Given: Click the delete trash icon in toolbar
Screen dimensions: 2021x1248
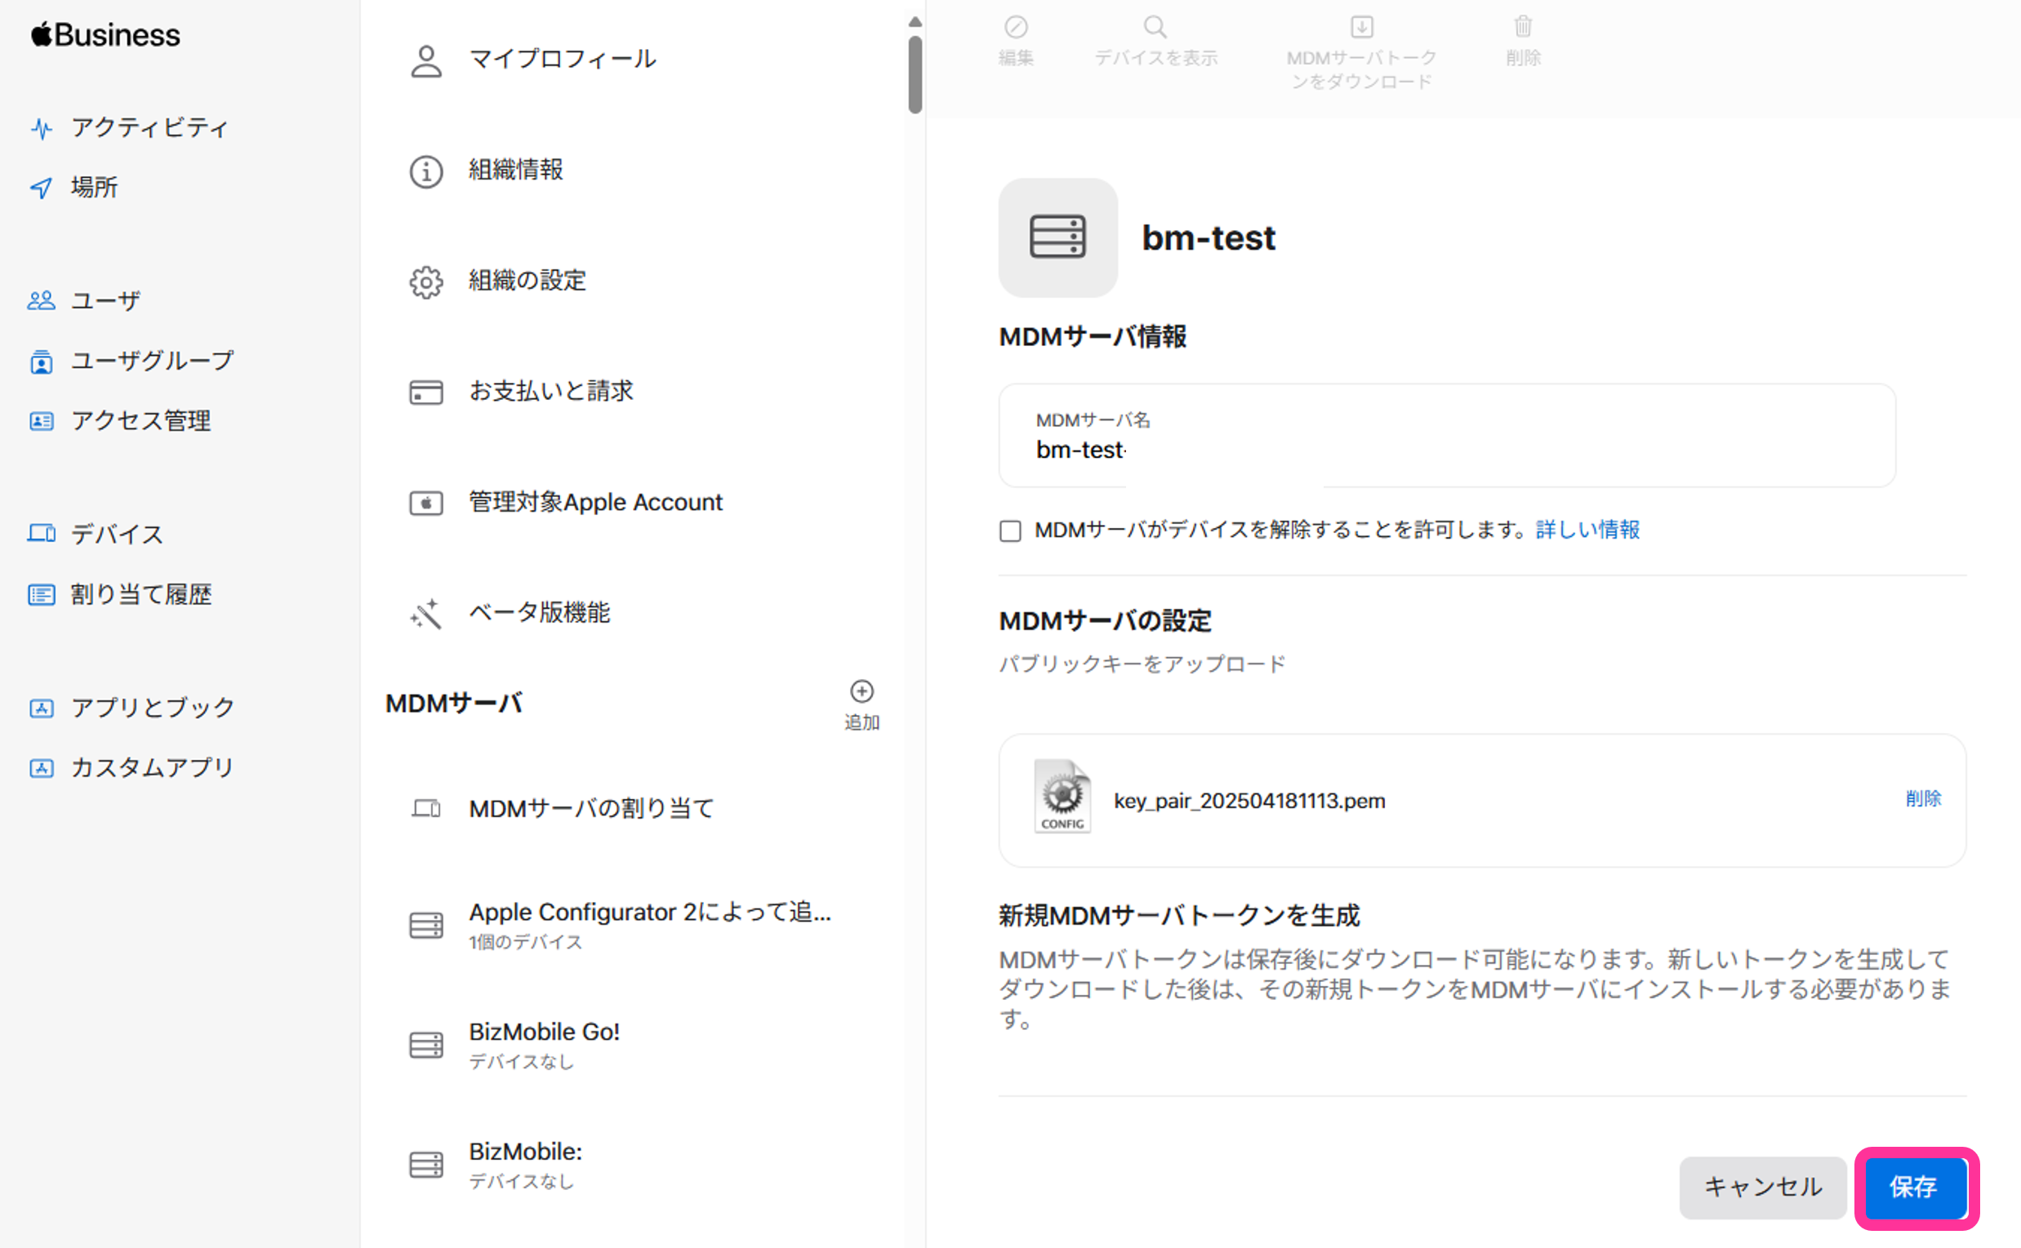Looking at the screenshot, I should pos(1522,27).
